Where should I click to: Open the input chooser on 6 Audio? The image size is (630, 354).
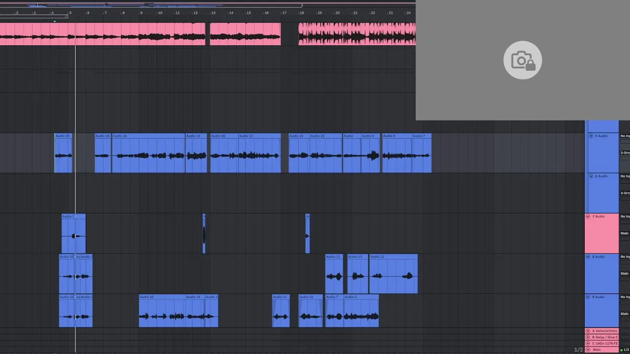[x=625, y=176]
